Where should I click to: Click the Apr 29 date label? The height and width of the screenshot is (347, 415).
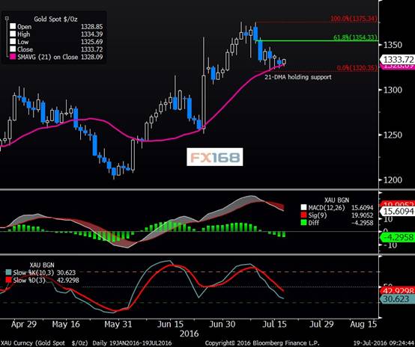click(x=24, y=324)
